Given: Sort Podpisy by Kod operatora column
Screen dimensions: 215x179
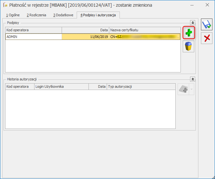Looking at the screenshot, I should 34,30.
